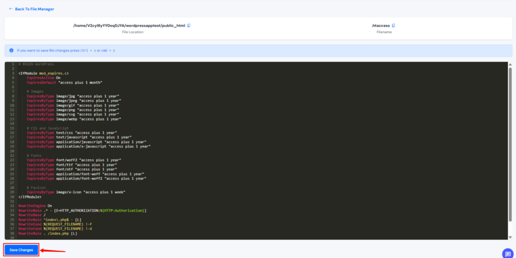This screenshot has width=516, height=258.
Task: Click the image/jpeg ExpiresByType line
Action: pos(74,101)
